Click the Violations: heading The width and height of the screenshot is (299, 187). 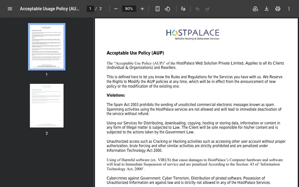pos(116,95)
